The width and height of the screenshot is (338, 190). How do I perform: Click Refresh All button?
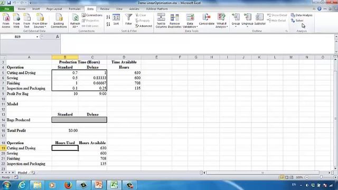coord(75,21)
